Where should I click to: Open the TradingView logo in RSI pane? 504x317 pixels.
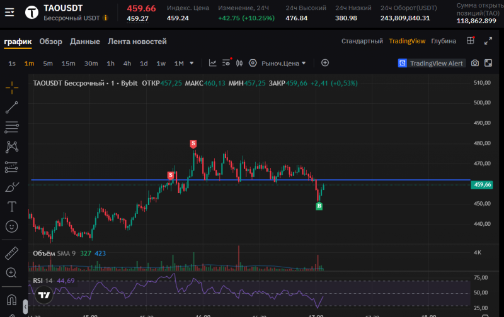(44, 294)
